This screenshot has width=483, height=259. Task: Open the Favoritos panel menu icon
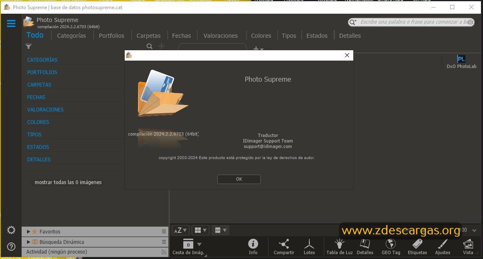tap(164, 232)
